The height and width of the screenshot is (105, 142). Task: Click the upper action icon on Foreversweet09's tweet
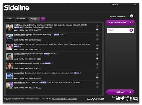97,64
